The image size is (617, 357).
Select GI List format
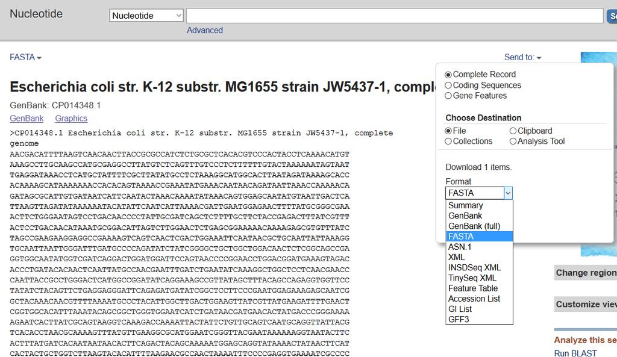click(479, 309)
